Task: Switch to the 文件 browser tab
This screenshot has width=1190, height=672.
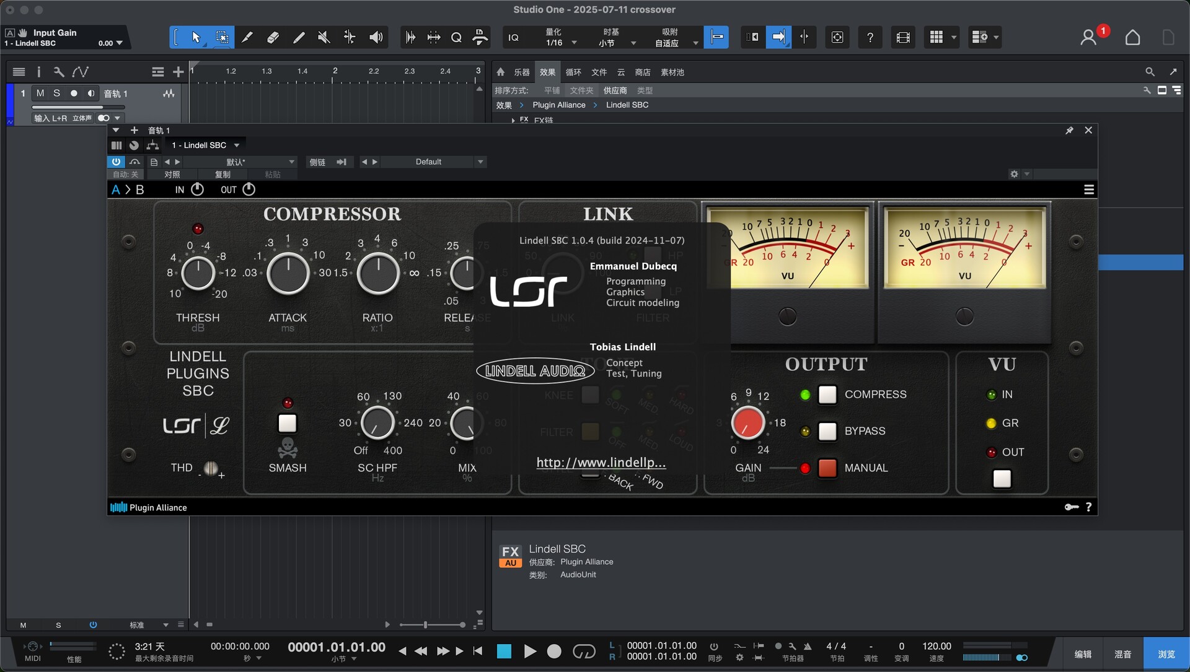Action: [599, 72]
